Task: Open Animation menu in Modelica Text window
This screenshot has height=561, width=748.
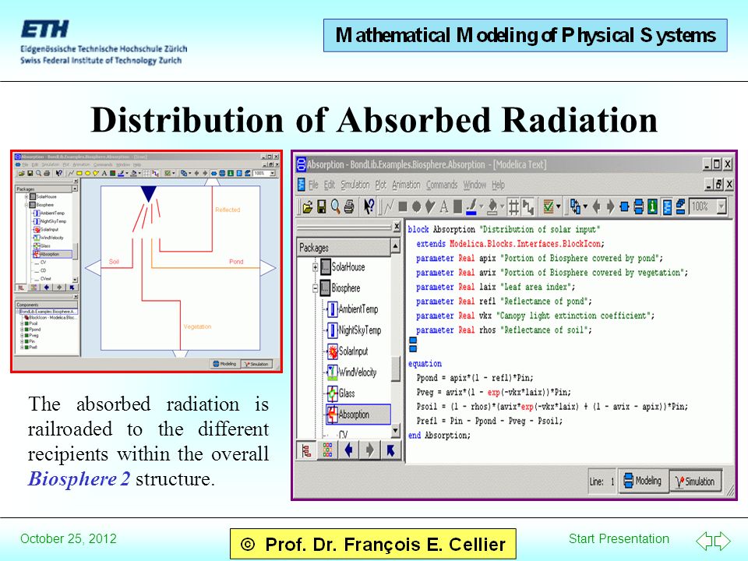Action: click(x=406, y=185)
